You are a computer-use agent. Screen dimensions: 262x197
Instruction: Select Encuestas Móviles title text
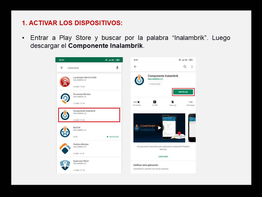[x=82, y=94]
